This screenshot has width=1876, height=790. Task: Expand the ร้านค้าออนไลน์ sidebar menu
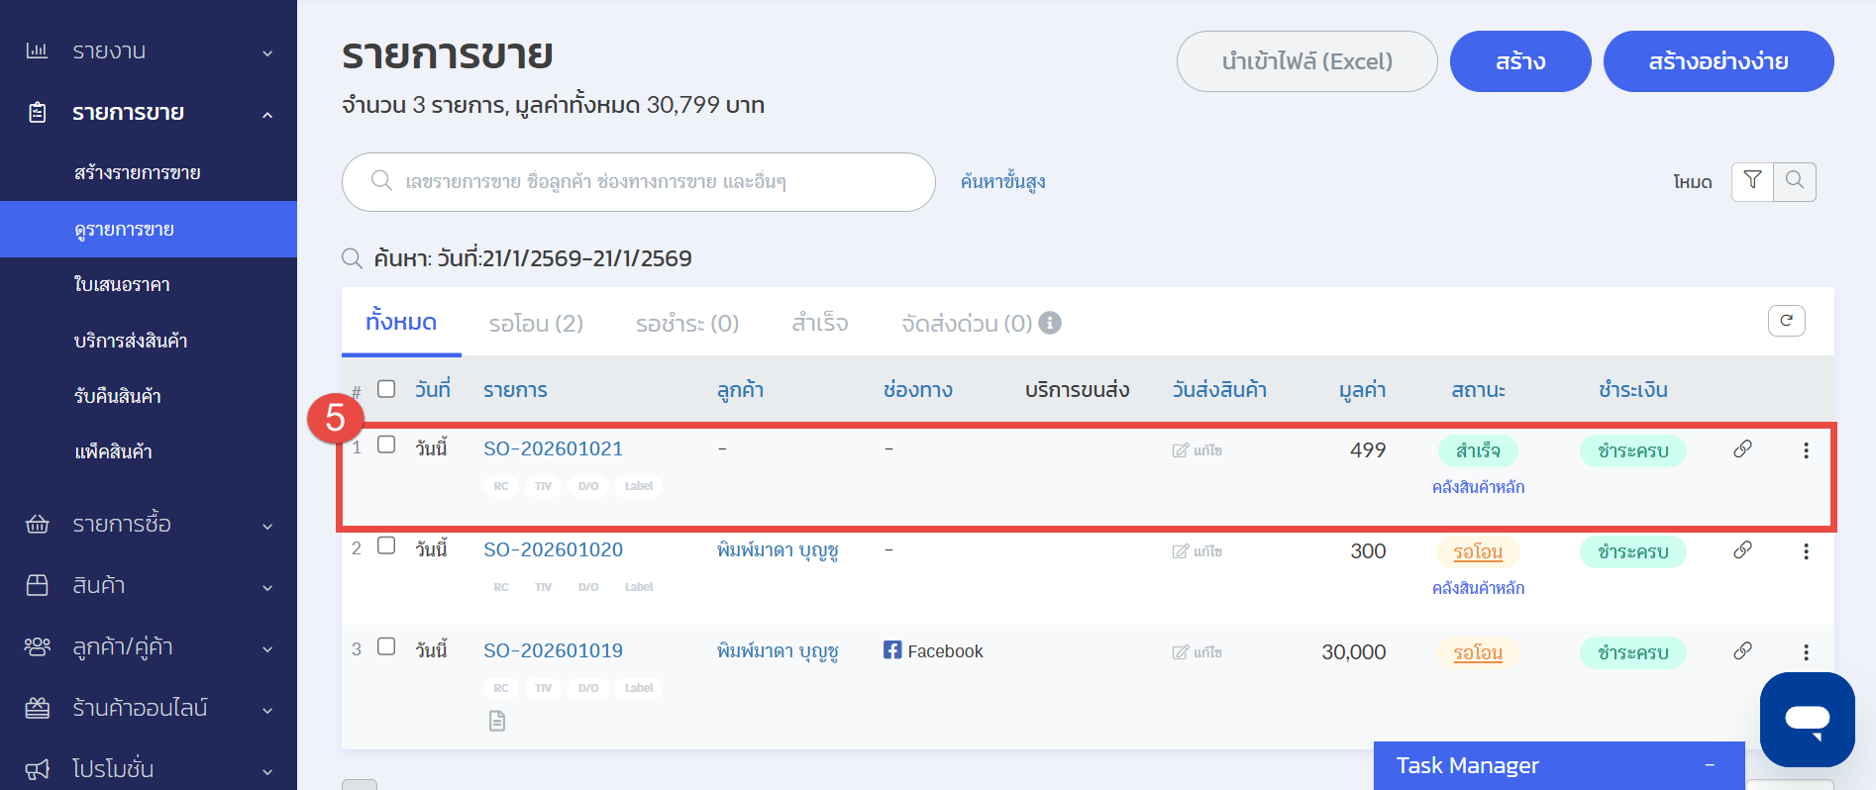(x=149, y=708)
